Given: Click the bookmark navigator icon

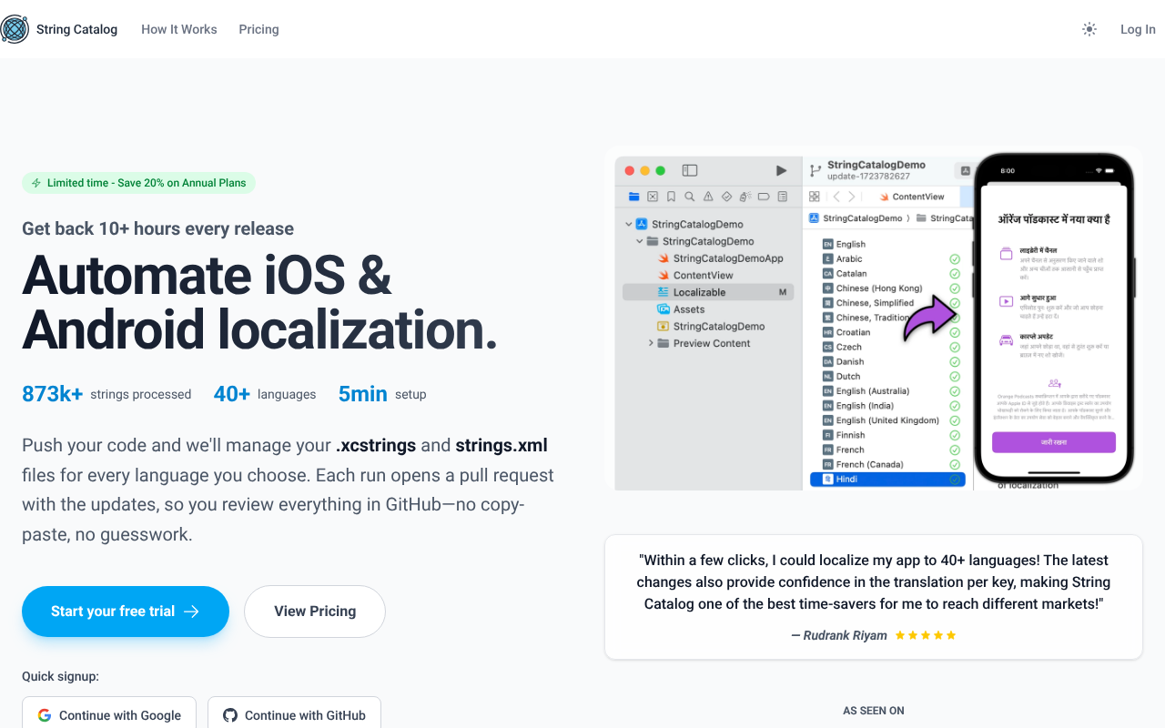Looking at the screenshot, I should (x=672, y=196).
